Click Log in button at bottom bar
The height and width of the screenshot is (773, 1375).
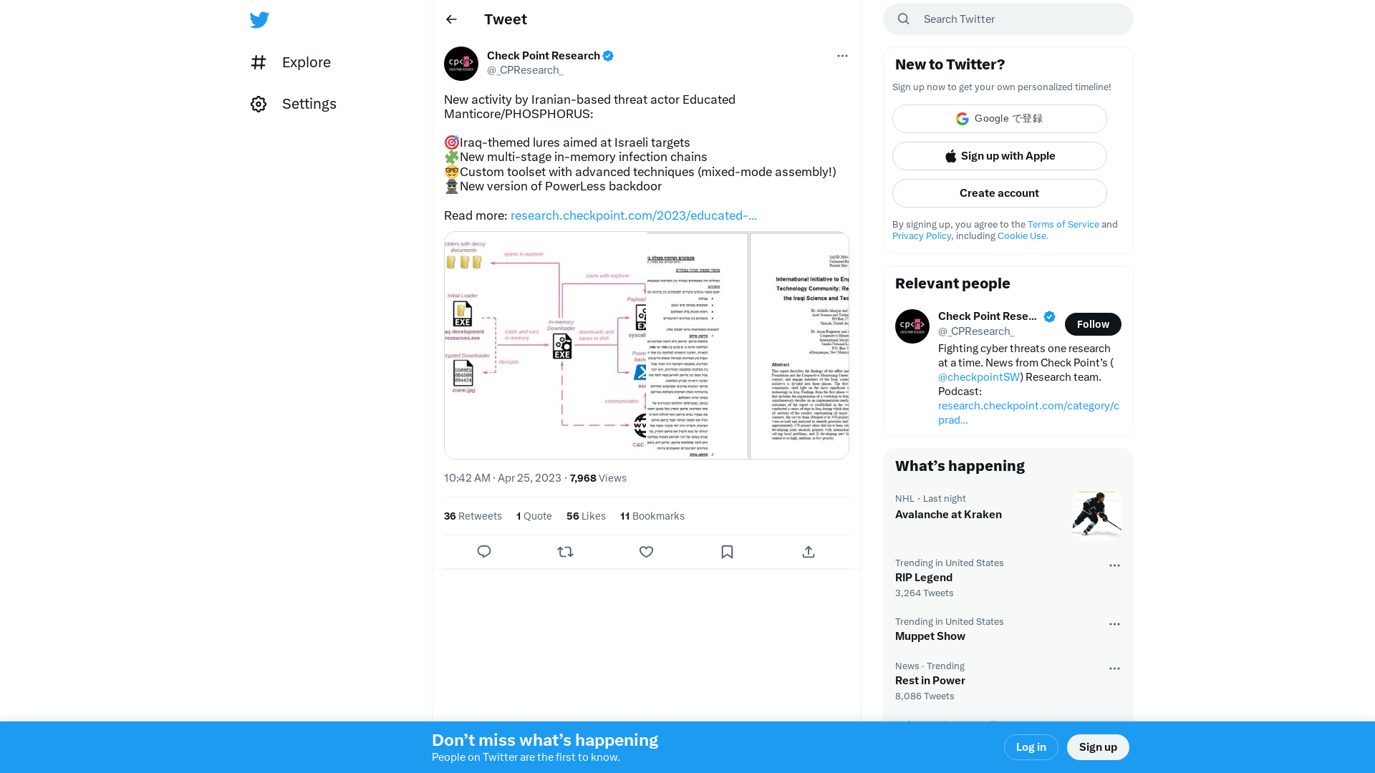click(x=1031, y=747)
